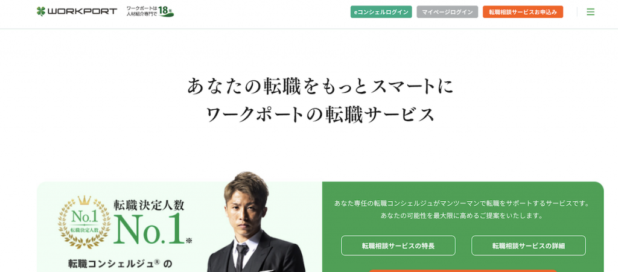This screenshot has height=272, width=618.
Task: Click the 転職コンシェルジュ® の text
Action: coord(121,264)
